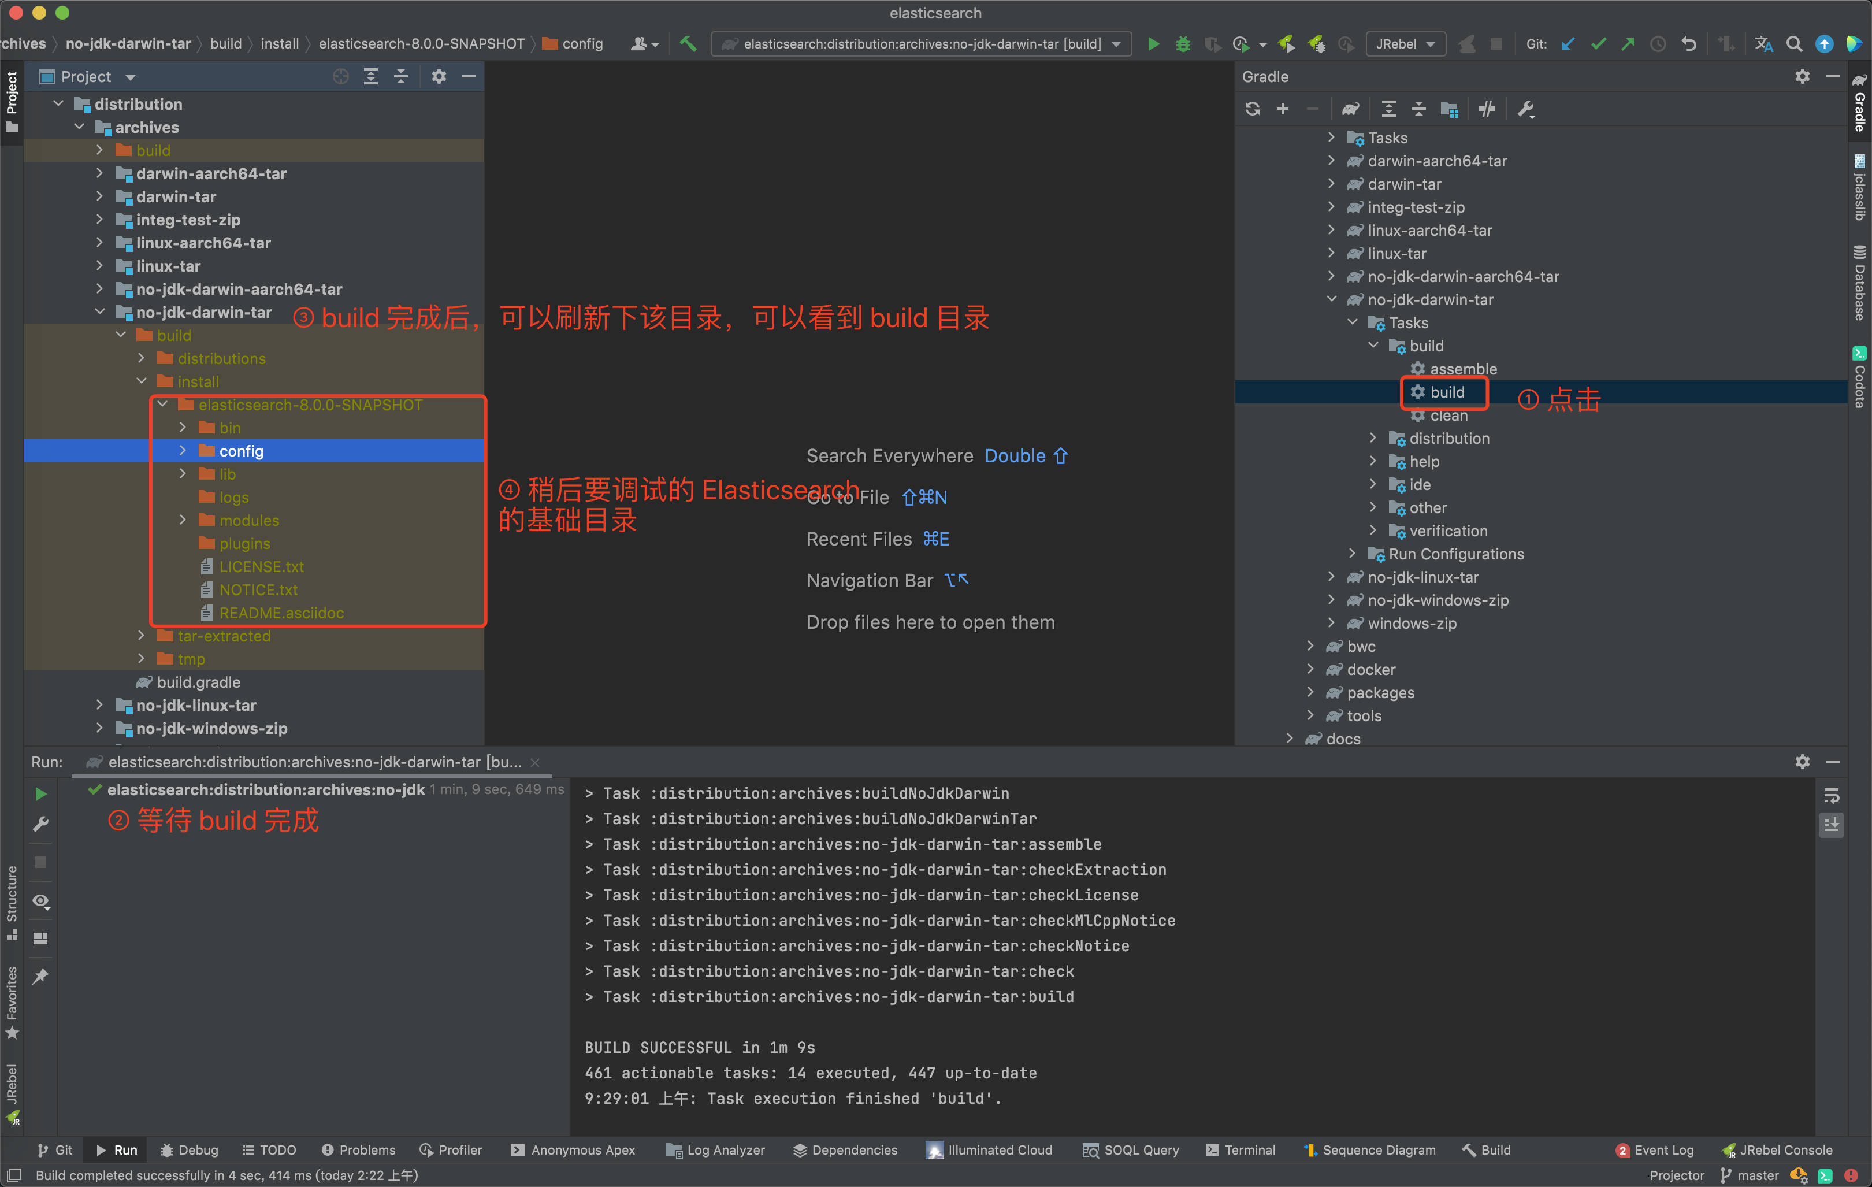Enable scroll to end in console output
This screenshot has width=1872, height=1187.
[1832, 826]
